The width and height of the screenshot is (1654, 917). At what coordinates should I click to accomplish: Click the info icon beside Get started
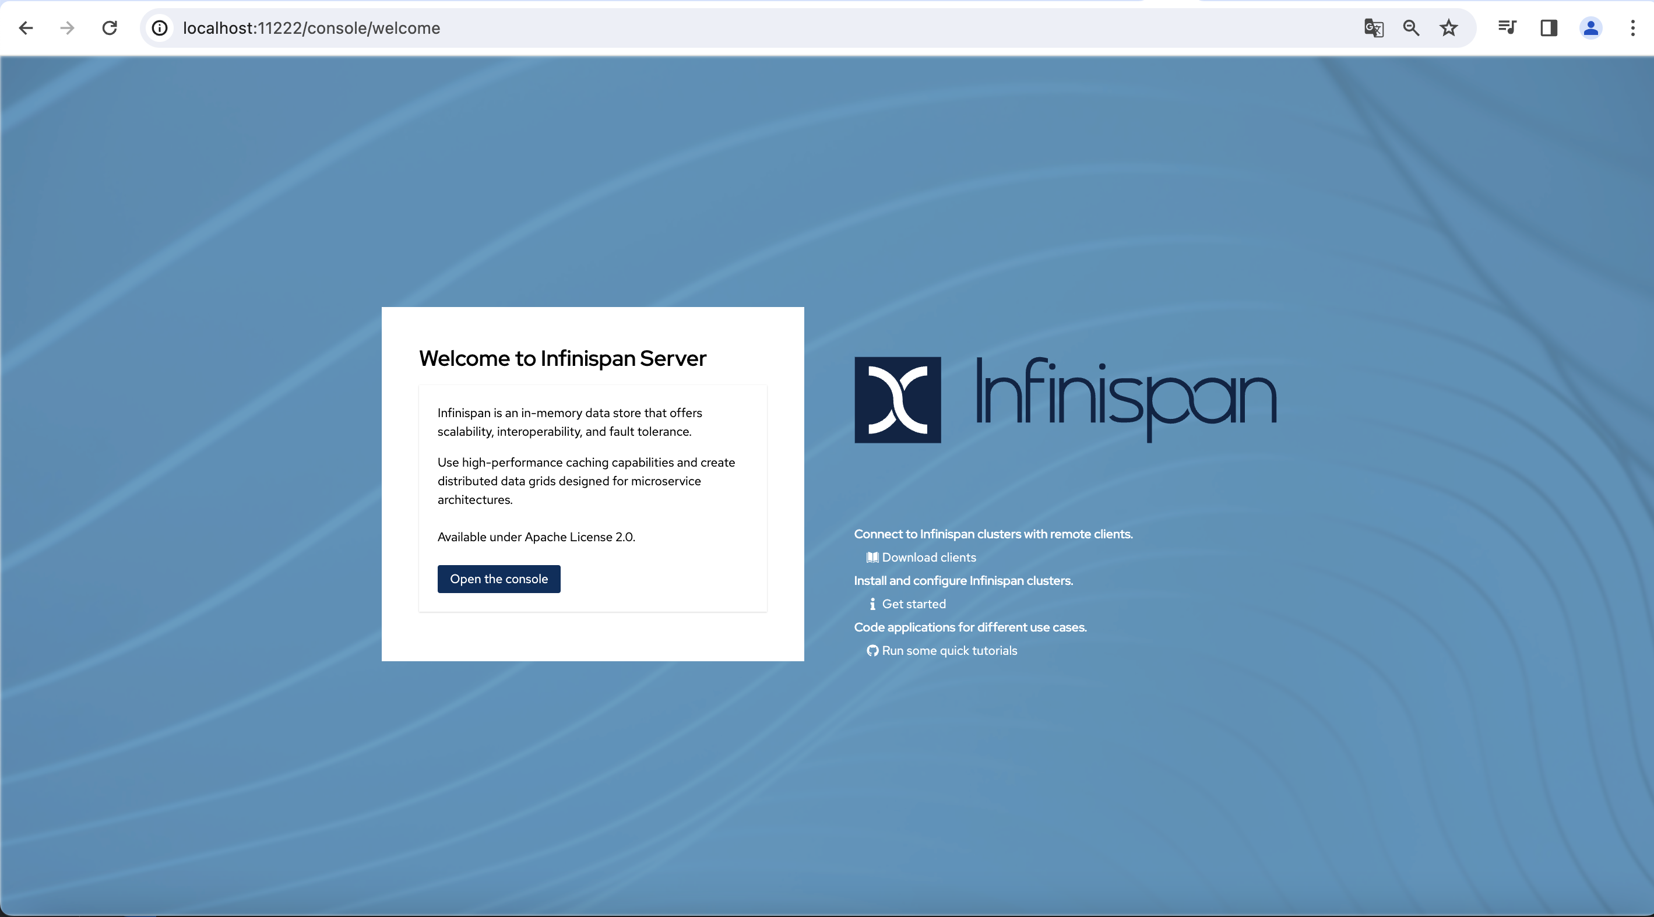[872, 604]
